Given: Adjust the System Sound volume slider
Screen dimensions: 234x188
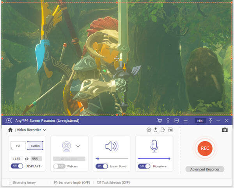Looking at the screenshot, I should pyautogui.click(x=112, y=159).
